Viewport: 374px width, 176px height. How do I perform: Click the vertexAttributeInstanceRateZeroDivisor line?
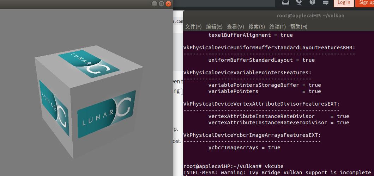click(279, 122)
